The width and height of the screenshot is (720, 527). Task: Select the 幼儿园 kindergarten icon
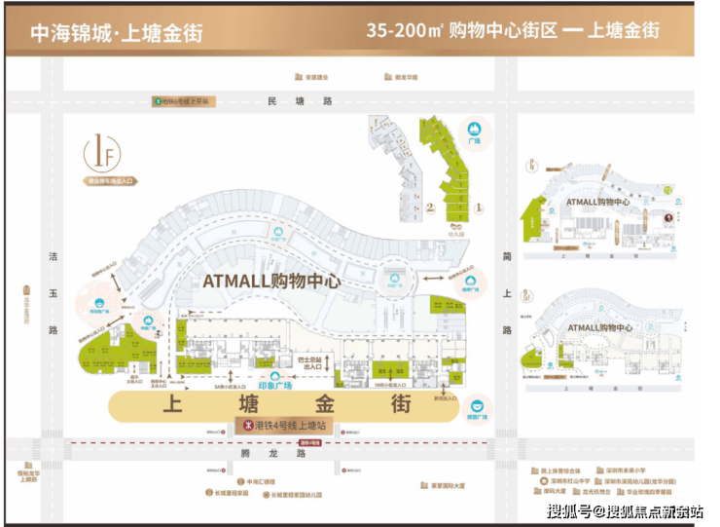456,230
